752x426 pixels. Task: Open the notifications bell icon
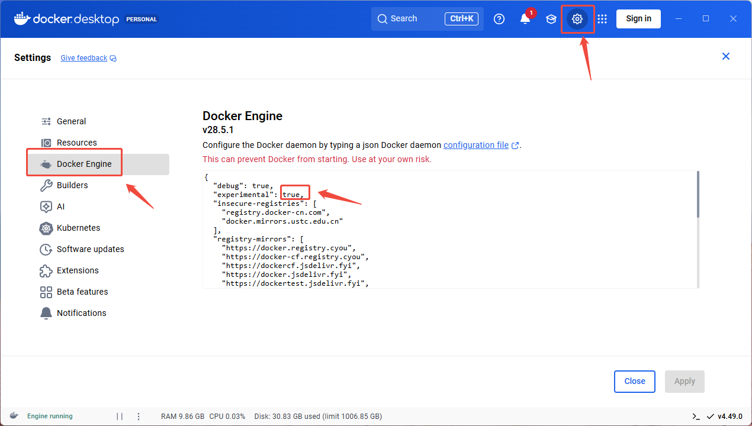[x=525, y=19]
